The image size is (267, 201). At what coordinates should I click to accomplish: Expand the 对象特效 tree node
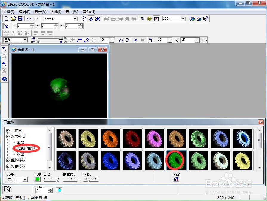[7, 166]
